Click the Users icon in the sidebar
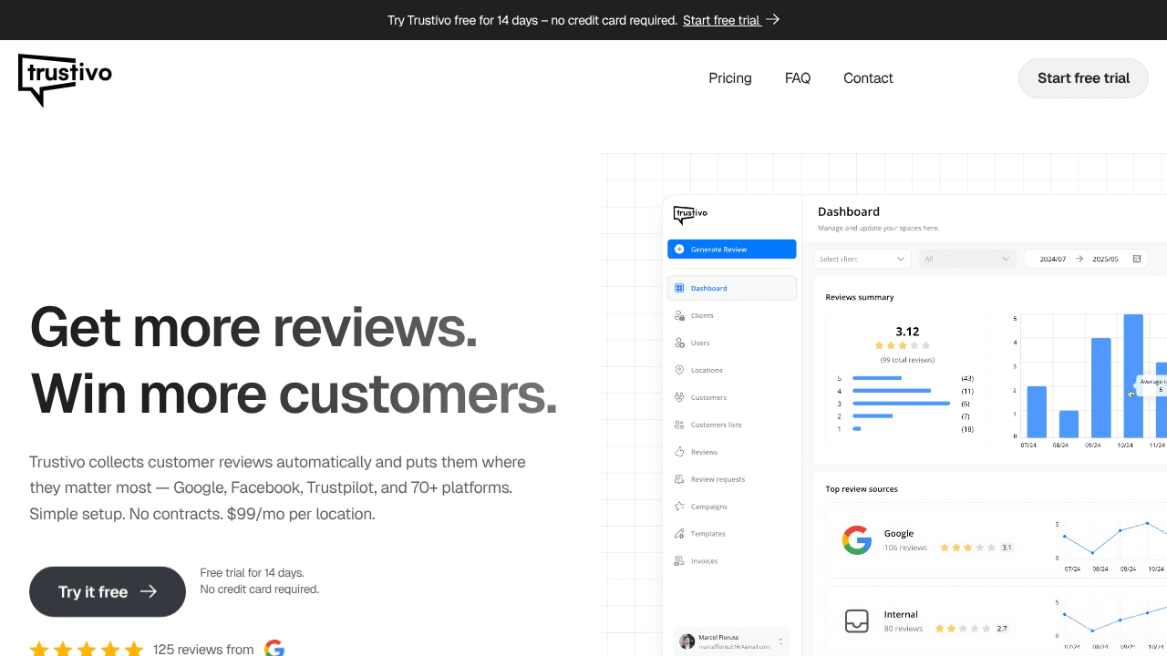This screenshot has height=656, width=1167. coord(679,343)
